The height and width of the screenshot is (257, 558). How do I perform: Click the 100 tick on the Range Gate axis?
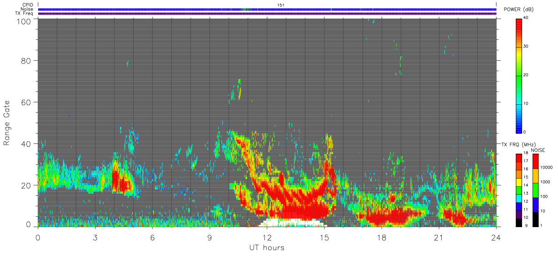coord(25,21)
